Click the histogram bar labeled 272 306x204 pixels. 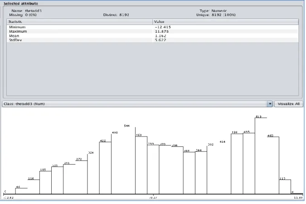[82, 177]
